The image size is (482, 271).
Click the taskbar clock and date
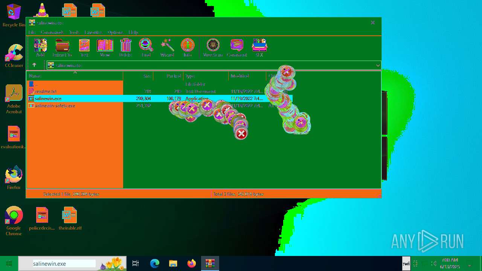450,263
